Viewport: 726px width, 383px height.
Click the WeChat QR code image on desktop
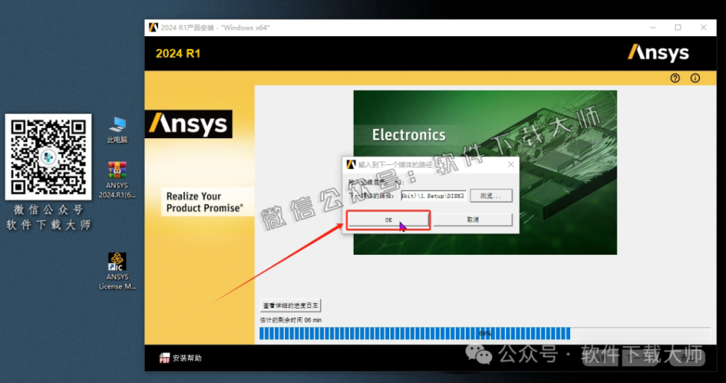(48, 156)
